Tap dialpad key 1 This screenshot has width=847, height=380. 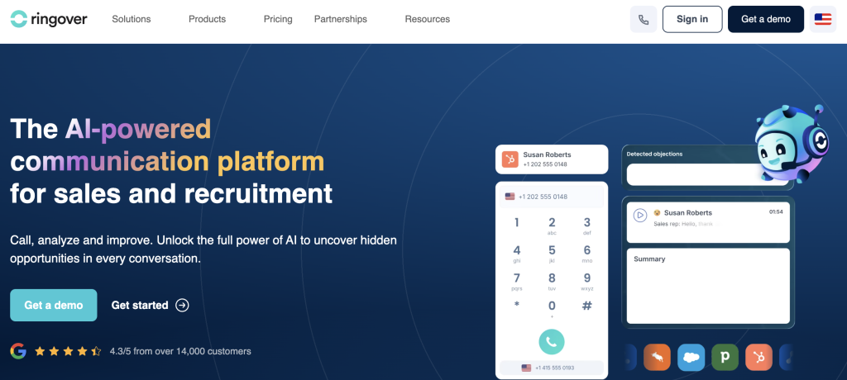[516, 224]
